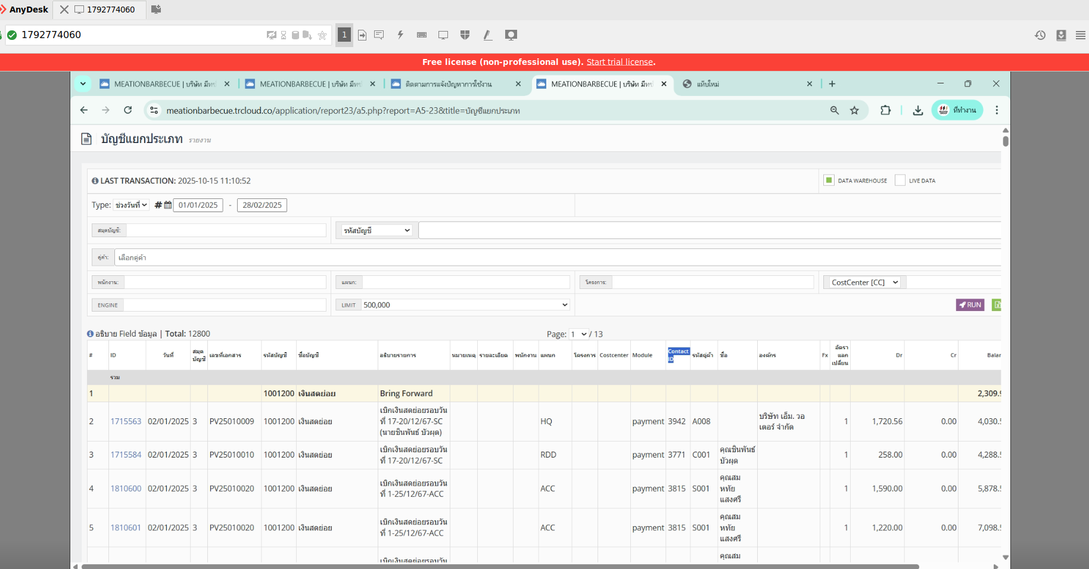Click the AnyDesk chat icon

[379, 35]
